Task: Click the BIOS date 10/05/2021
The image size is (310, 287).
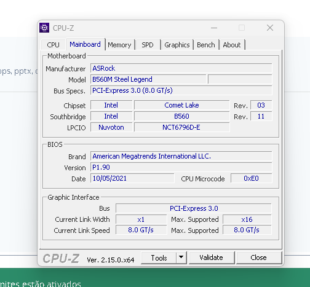Action: pyautogui.click(x=132, y=178)
